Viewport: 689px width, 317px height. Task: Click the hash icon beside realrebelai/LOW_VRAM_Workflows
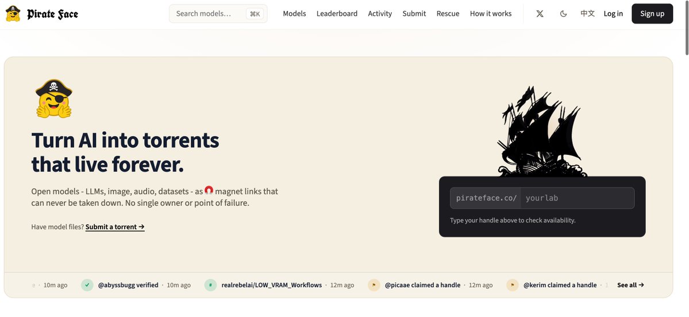[210, 285]
